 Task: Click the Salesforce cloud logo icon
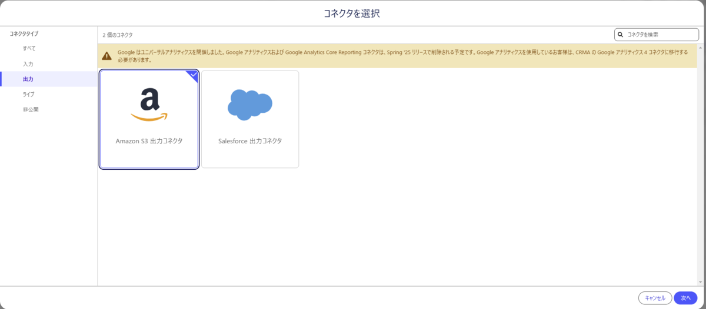(250, 105)
